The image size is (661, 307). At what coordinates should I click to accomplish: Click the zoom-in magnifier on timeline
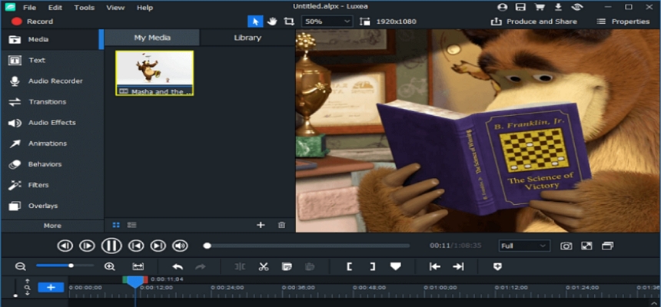pyautogui.click(x=110, y=266)
